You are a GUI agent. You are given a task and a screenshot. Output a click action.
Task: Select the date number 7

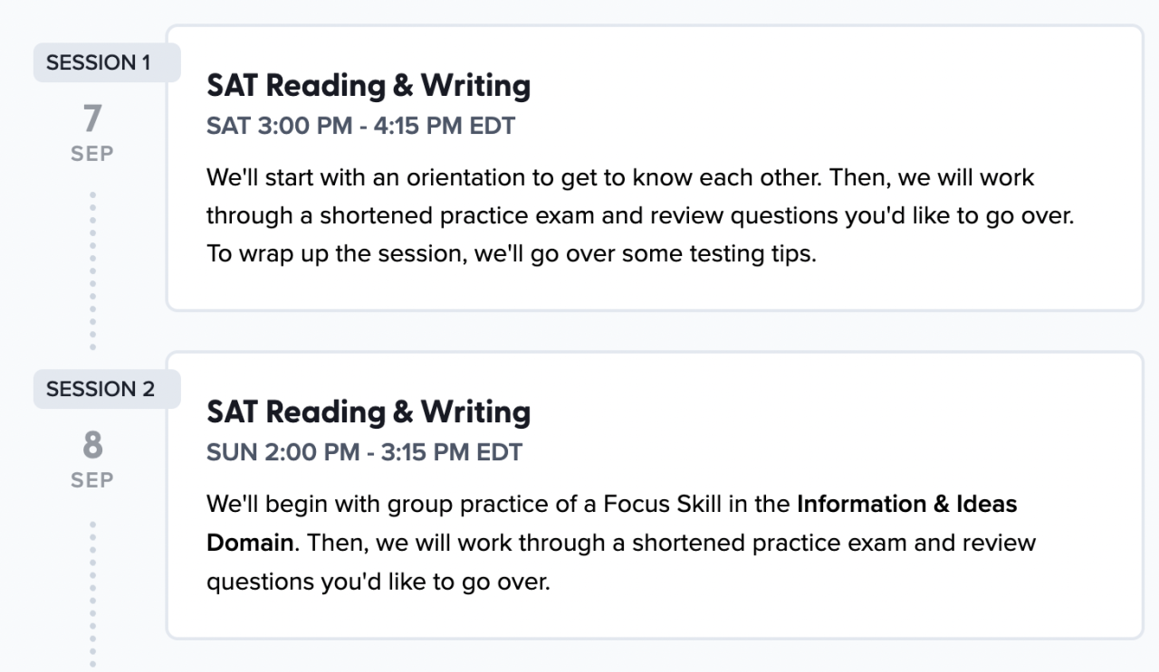point(92,118)
